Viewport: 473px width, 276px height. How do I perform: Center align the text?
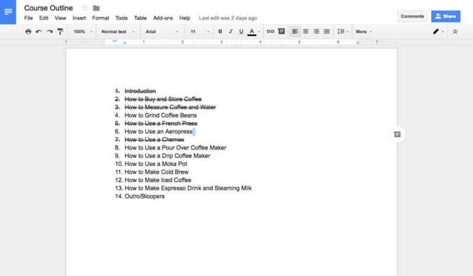coord(306,31)
